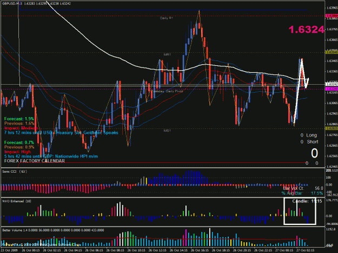Click the Daily R1 level label
This screenshot has width=338, height=253.
(167, 18)
